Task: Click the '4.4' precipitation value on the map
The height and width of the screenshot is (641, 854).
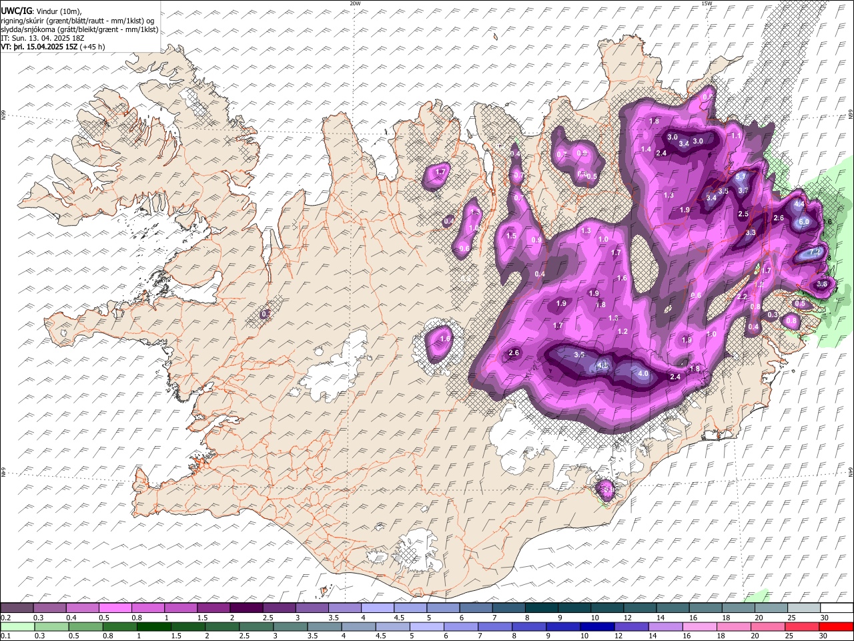Action: pyautogui.click(x=799, y=203)
